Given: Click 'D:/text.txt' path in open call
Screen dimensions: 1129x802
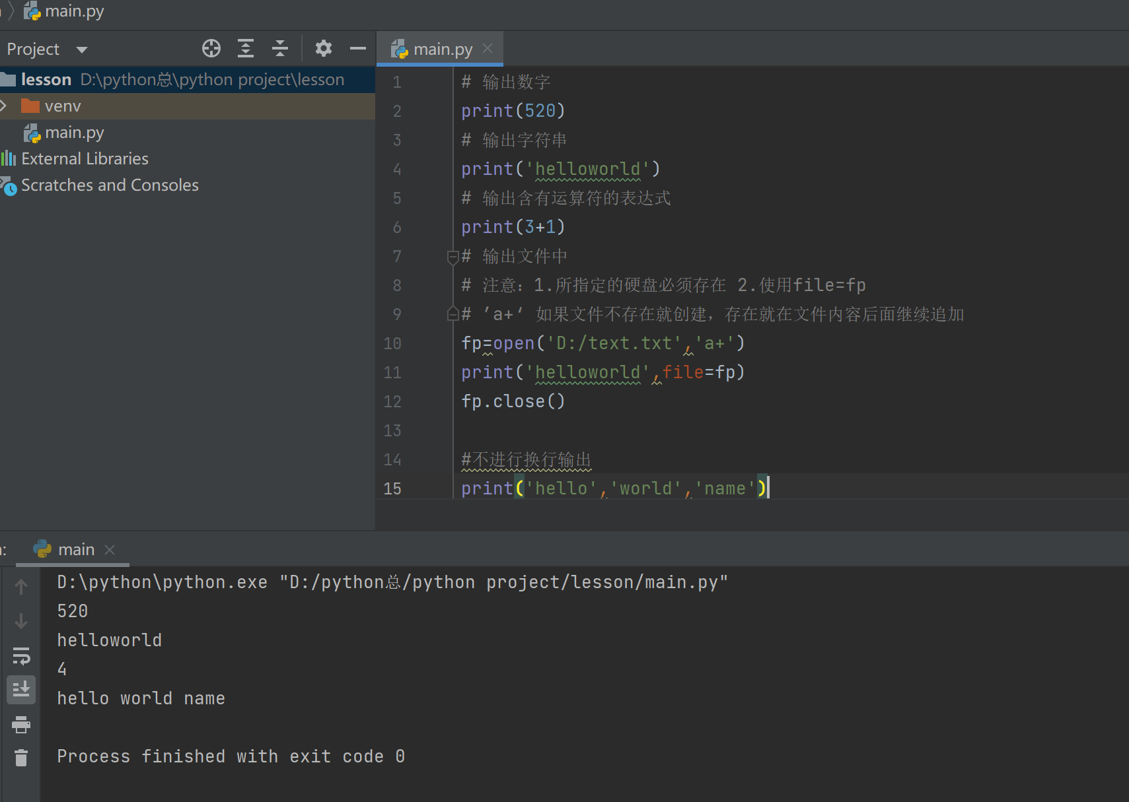Looking at the screenshot, I should (614, 343).
